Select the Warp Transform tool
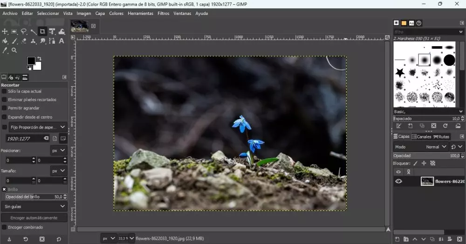 (62, 32)
